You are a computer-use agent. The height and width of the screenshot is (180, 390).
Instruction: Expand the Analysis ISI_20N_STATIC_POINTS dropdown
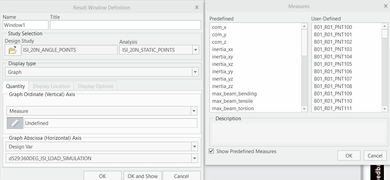[x=195, y=50]
